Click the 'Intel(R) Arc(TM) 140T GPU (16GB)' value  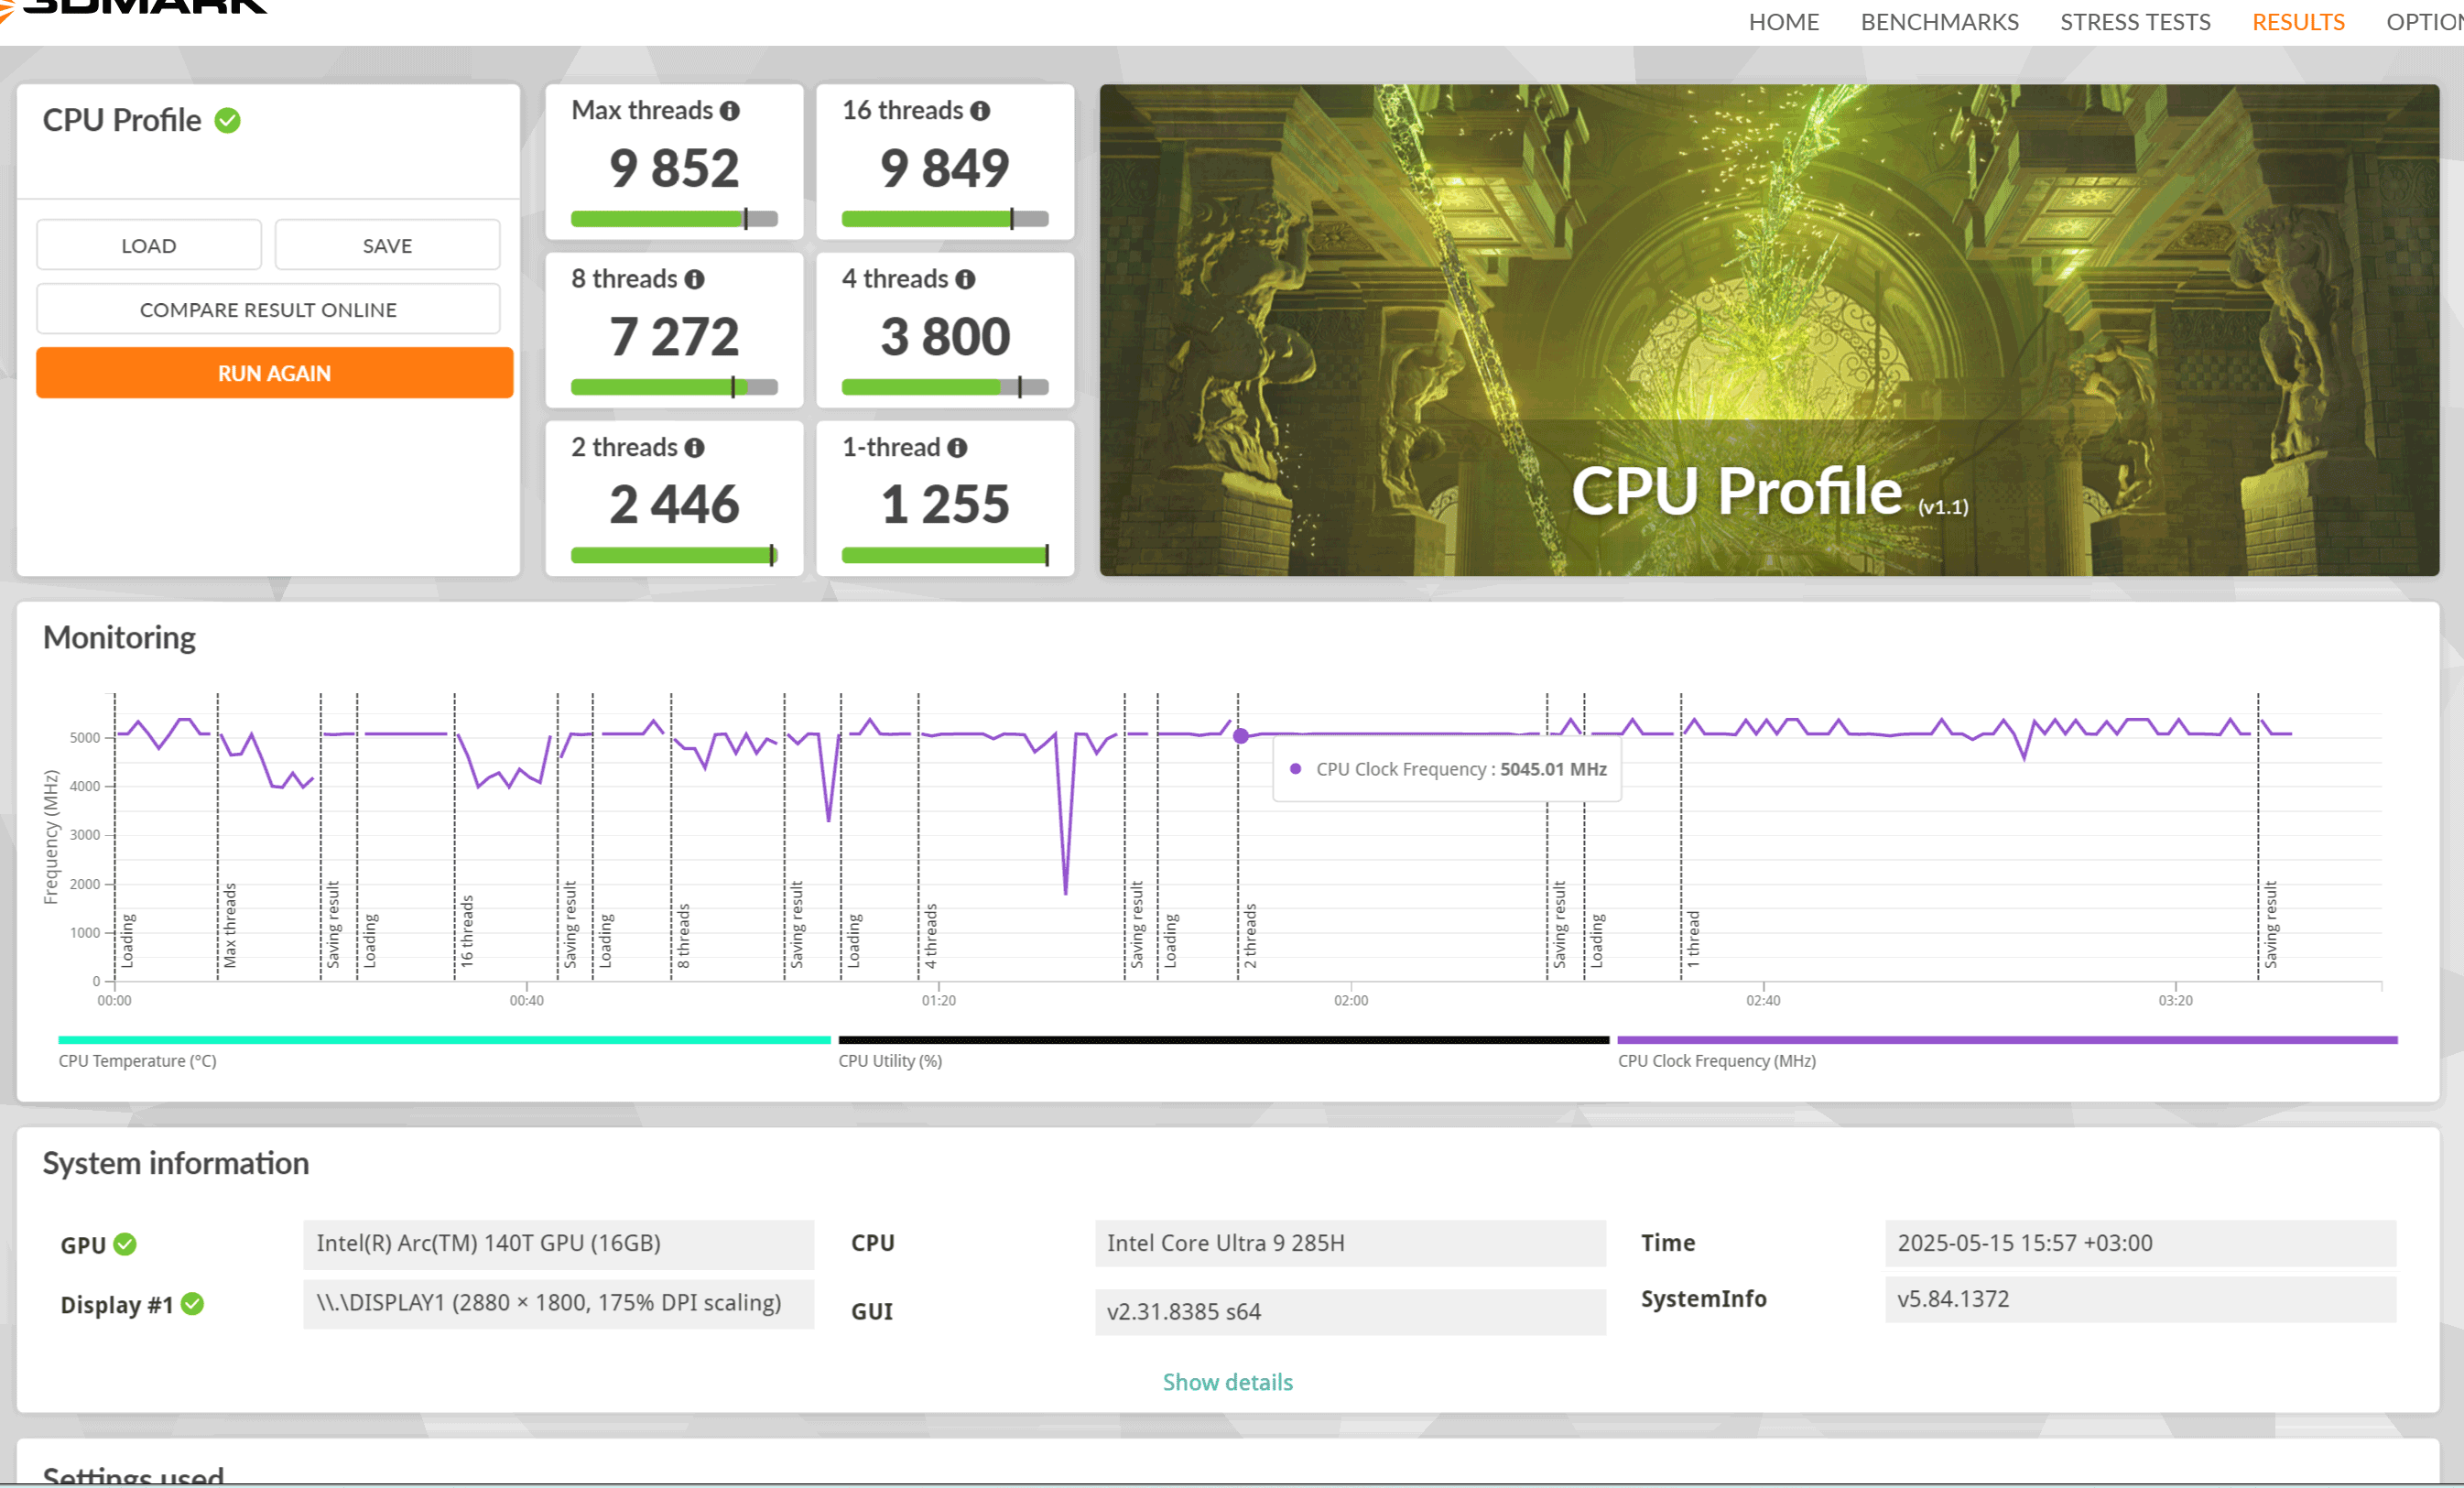pos(559,1243)
